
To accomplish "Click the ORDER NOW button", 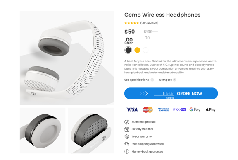I will click(171, 93).
